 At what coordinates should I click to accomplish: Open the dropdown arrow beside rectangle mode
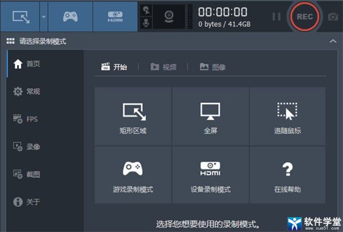44,16
